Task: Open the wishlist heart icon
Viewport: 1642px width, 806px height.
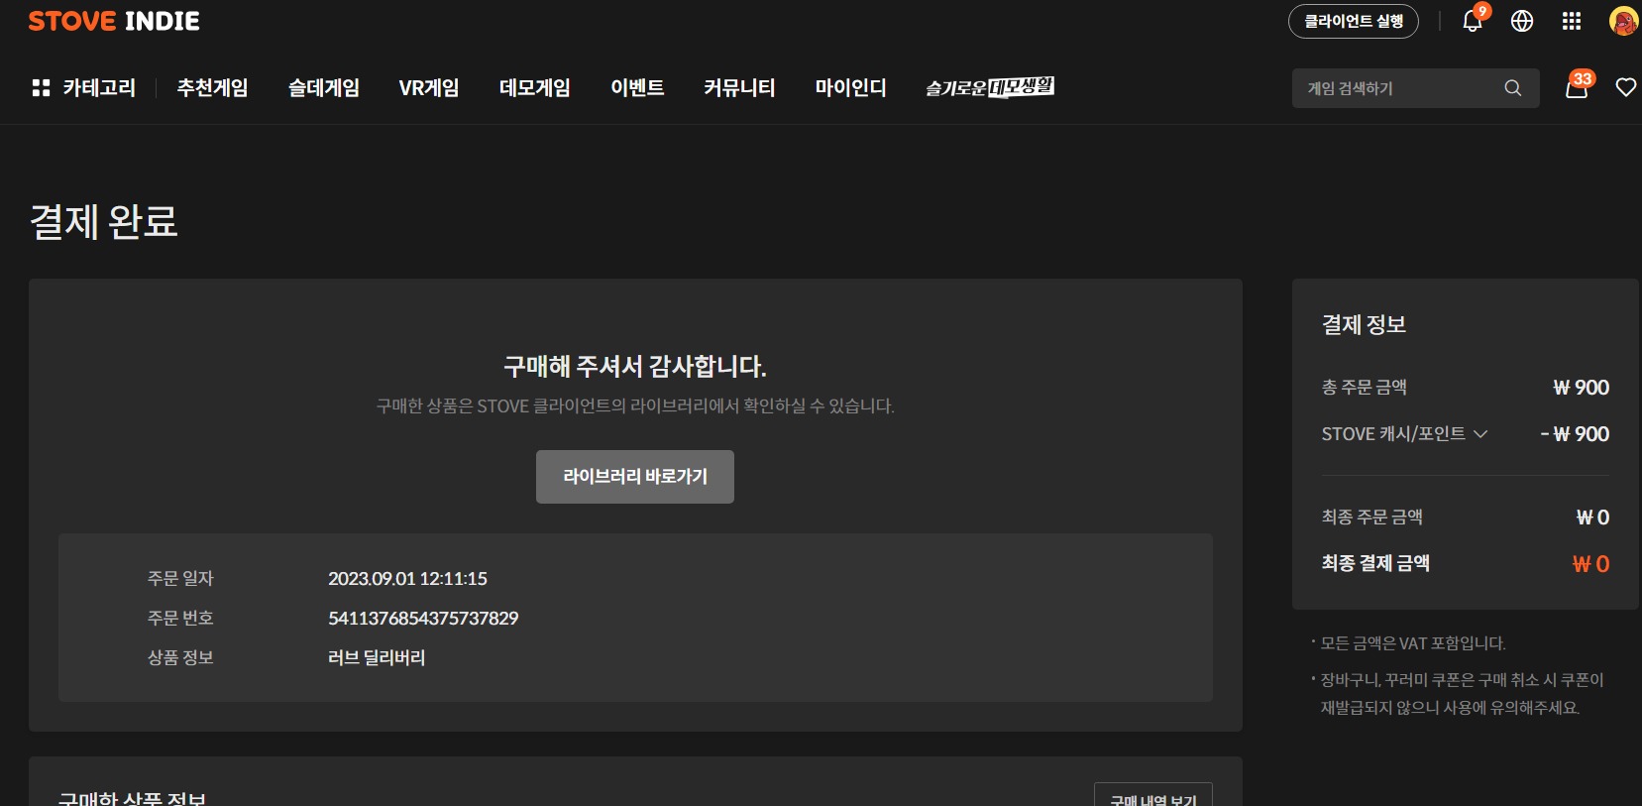Action: coord(1625,87)
